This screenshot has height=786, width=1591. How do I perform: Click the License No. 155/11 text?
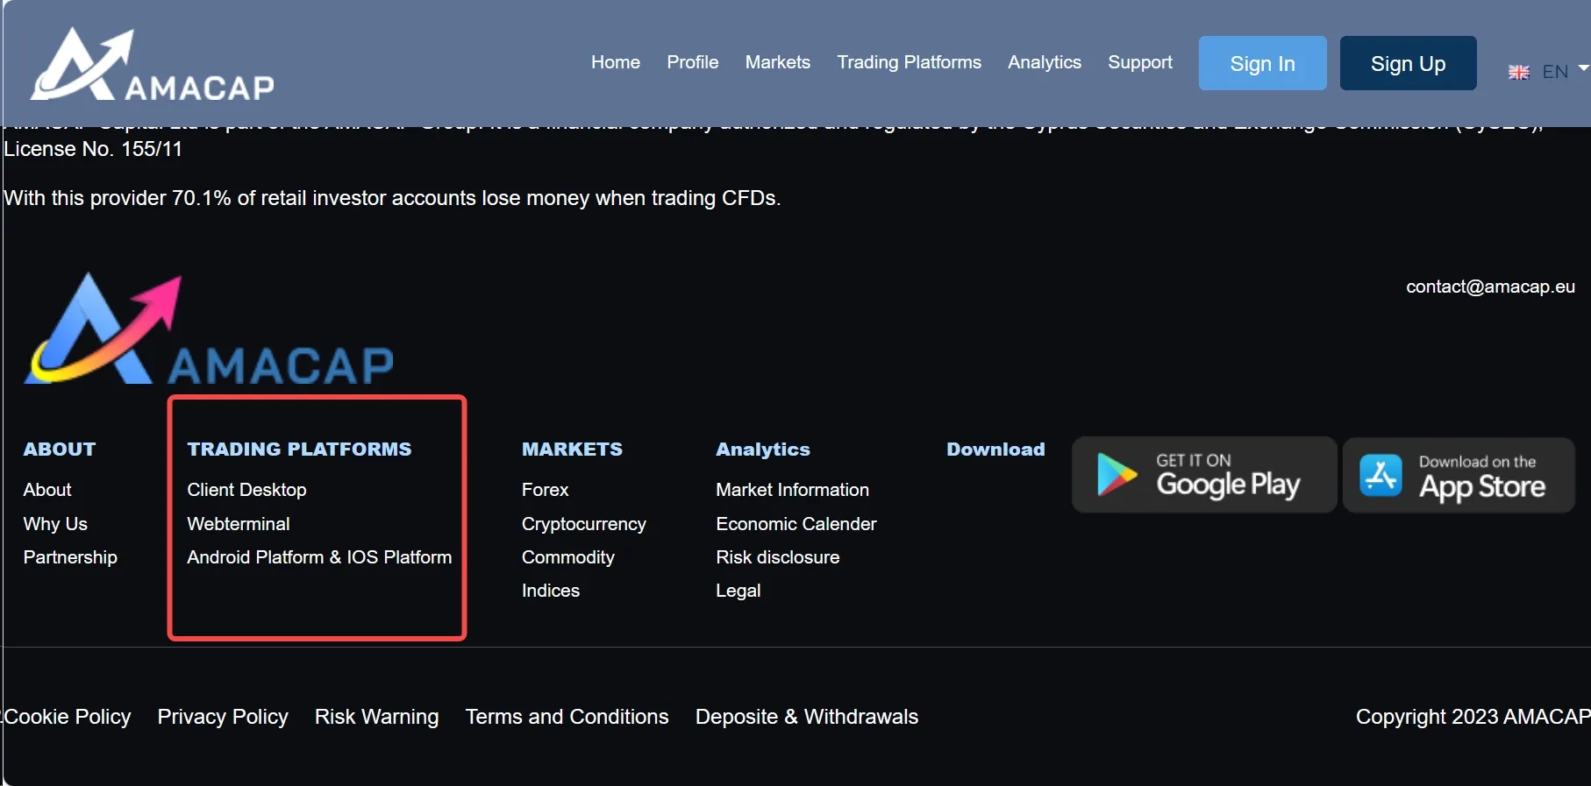[x=93, y=149]
